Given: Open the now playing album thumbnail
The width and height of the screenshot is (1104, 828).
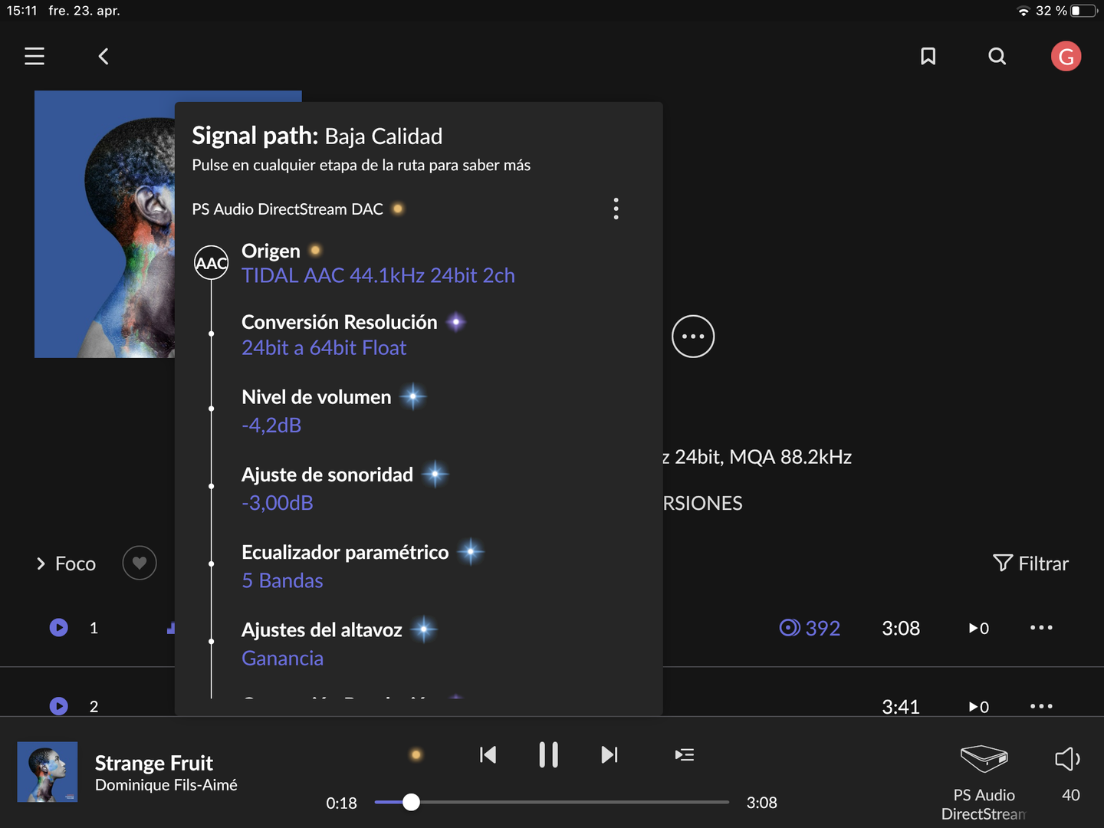Looking at the screenshot, I should (48, 772).
